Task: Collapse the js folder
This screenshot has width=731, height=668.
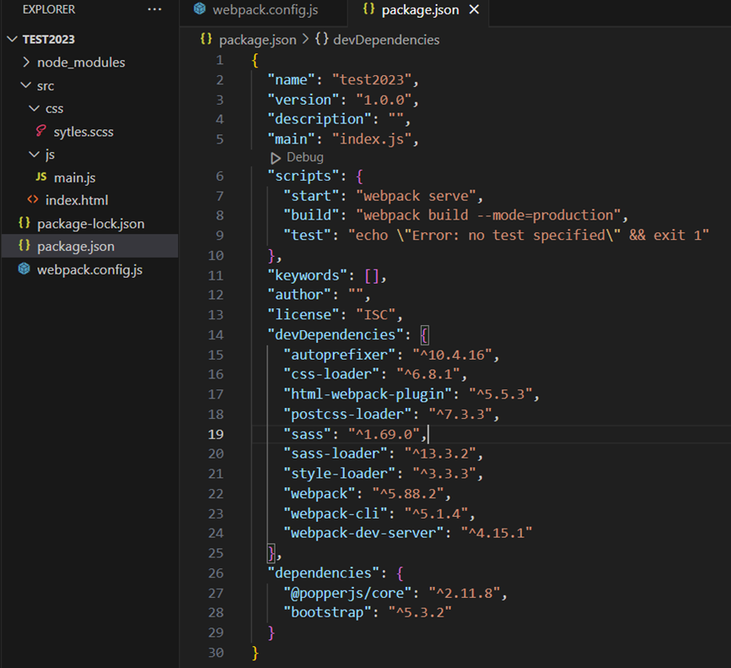Action: coord(35,155)
